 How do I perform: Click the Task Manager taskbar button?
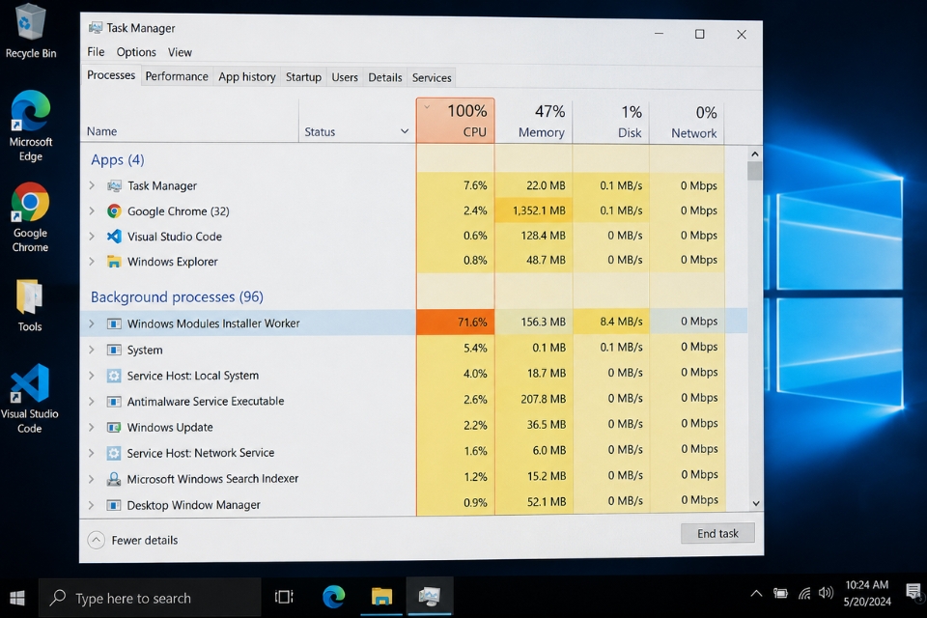429,597
